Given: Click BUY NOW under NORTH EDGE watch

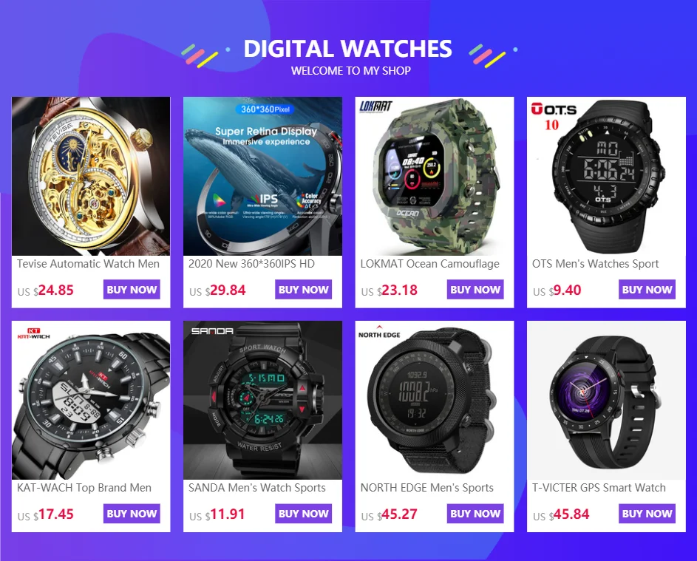Looking at the screenshot, I should tap(475, 514).
